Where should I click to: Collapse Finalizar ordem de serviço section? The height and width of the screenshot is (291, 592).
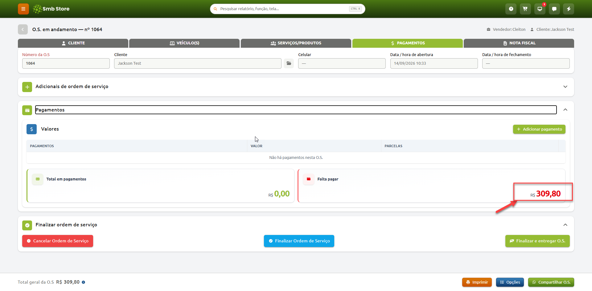pos(565,225)
